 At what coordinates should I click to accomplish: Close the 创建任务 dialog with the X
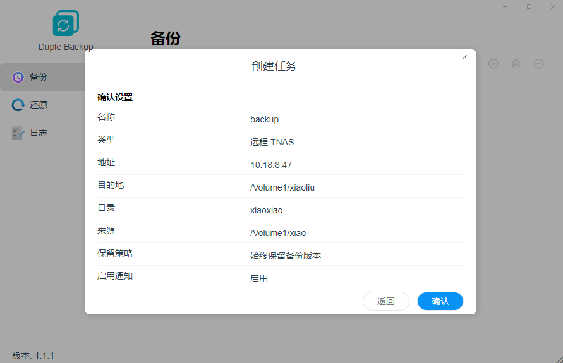464,57
